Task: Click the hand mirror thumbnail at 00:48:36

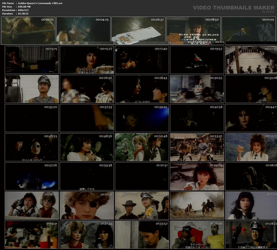Action: [87, 147]
